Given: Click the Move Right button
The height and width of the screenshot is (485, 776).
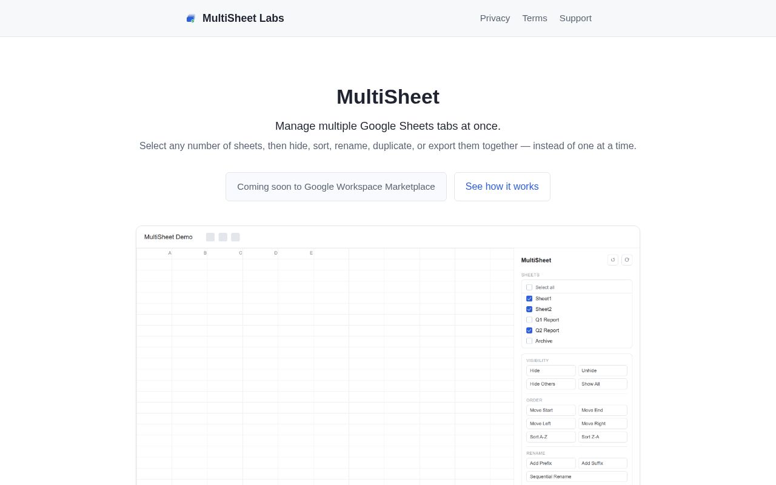Looking at the screenshot, I should 603,424.
